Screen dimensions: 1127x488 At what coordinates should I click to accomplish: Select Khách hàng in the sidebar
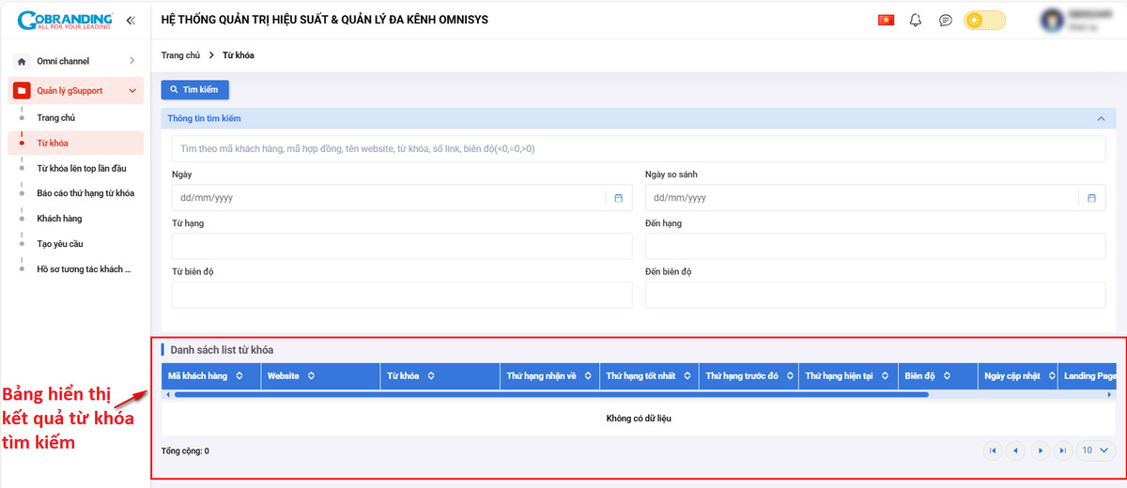(x=59, y=219)
